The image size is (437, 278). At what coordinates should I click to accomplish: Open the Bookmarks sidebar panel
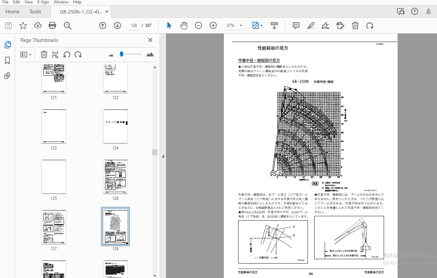tap(7, 60)
